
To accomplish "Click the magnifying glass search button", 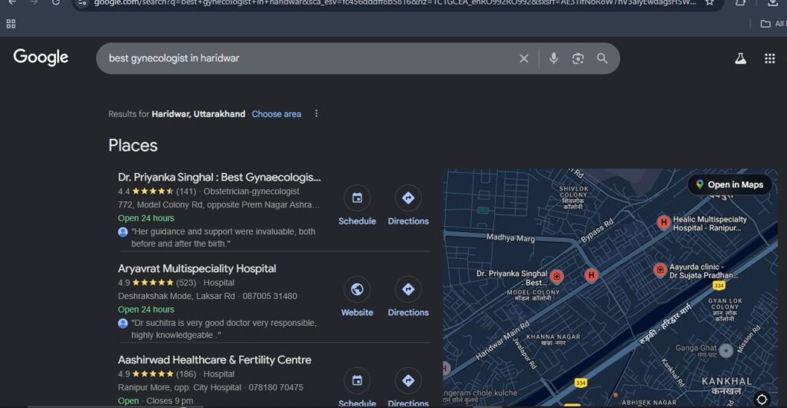I will [603, 58].
